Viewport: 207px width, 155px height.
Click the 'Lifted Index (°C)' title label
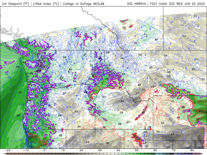(46, 4)
